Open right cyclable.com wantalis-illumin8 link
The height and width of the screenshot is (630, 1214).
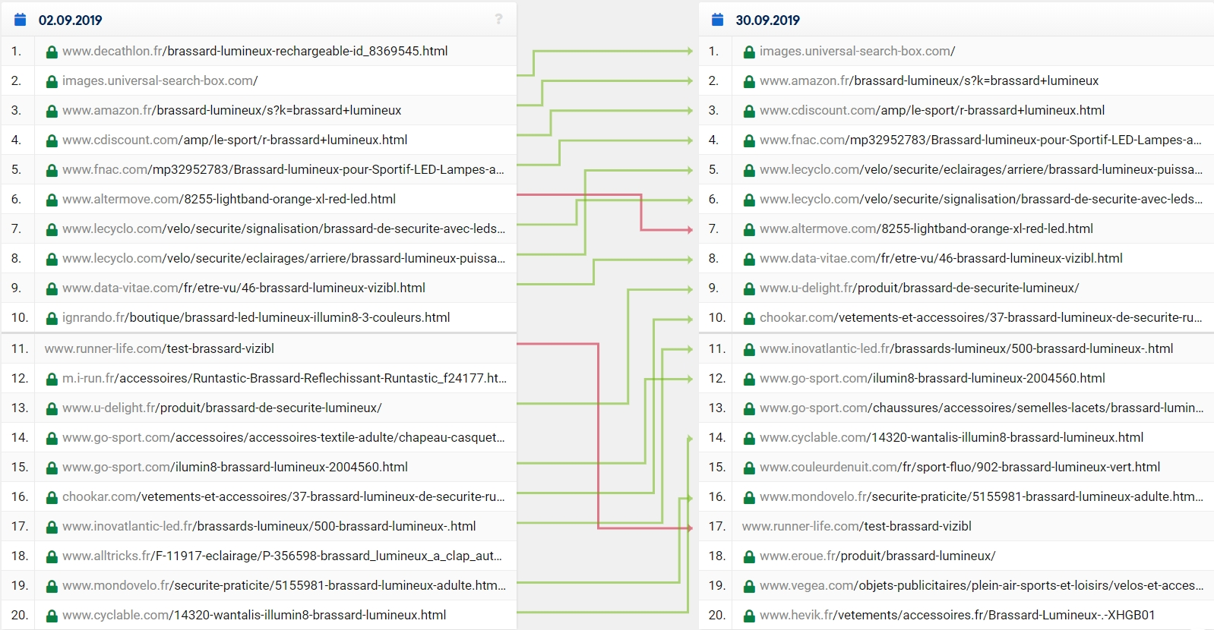point(952,437)
